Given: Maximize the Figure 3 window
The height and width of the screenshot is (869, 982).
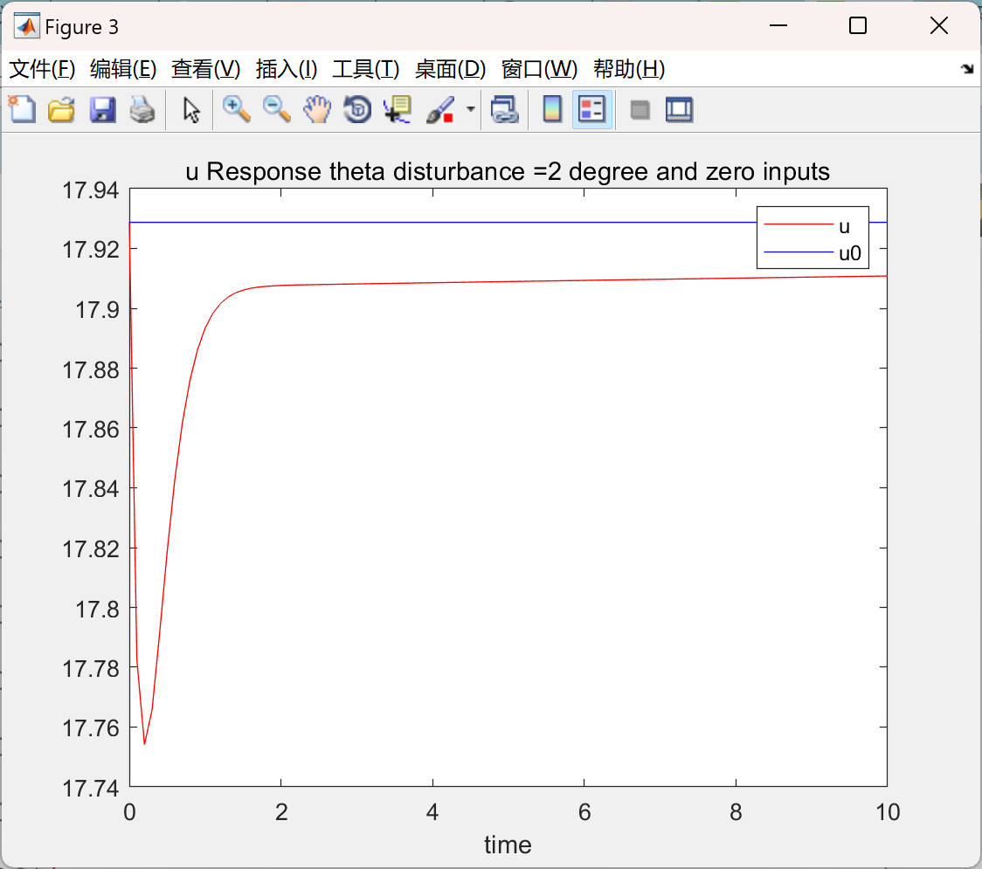Looking at the screenshot, I should [857, 25].
